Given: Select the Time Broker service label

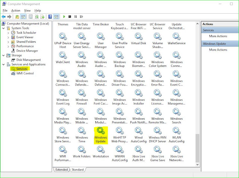Looking at the screenshot, I should click(101, 25).
